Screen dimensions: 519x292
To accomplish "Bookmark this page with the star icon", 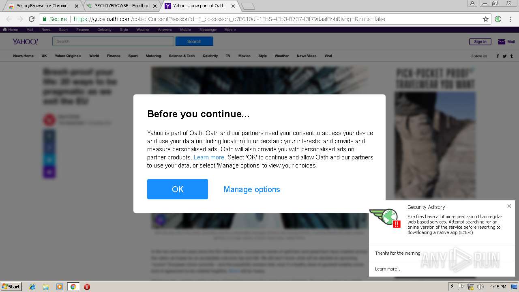I will pos(485,19).
